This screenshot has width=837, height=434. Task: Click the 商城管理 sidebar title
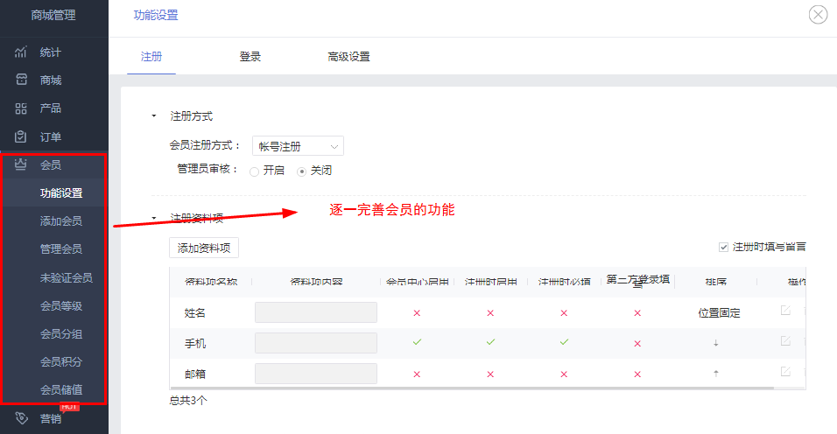pos(53,16)
